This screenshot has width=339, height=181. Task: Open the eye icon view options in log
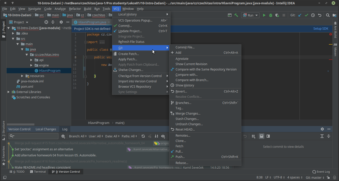[163, 136]
